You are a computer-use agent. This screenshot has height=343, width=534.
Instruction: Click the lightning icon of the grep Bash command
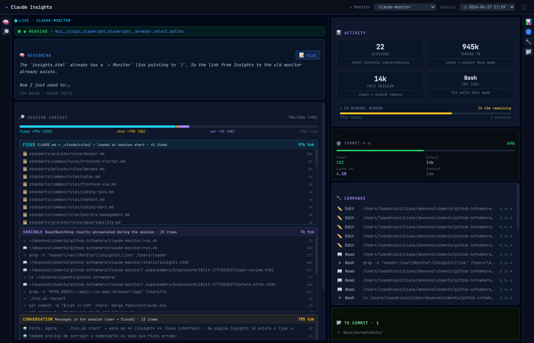click(339, 263)
